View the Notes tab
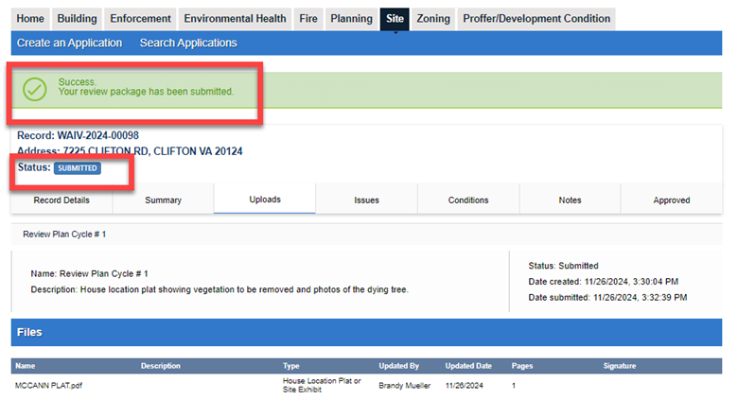Viewport: 738px width, 400px height. [570, 200]
